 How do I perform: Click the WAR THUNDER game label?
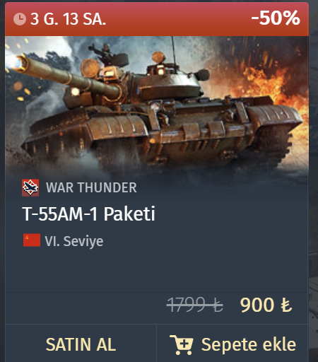91,188
